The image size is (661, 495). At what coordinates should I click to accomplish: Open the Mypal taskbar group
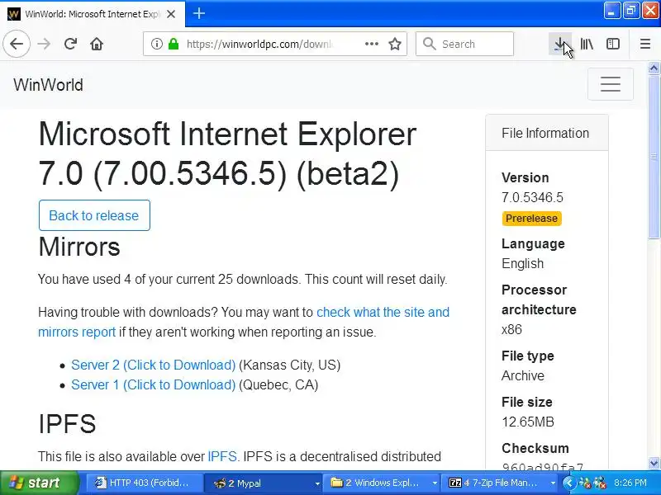(x=263, y=483)
